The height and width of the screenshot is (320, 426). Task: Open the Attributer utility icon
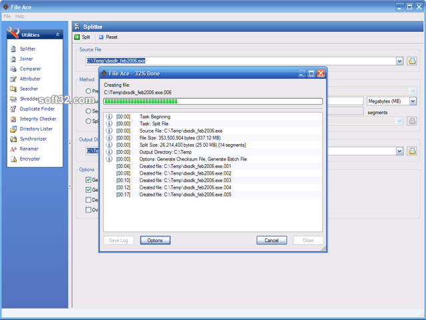tap(13, 79)
